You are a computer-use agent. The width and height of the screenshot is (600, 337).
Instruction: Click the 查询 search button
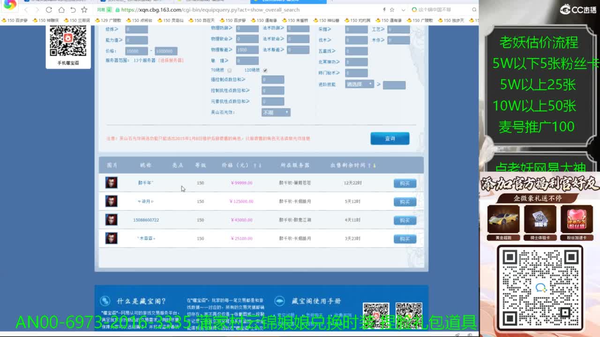[390, 139]
